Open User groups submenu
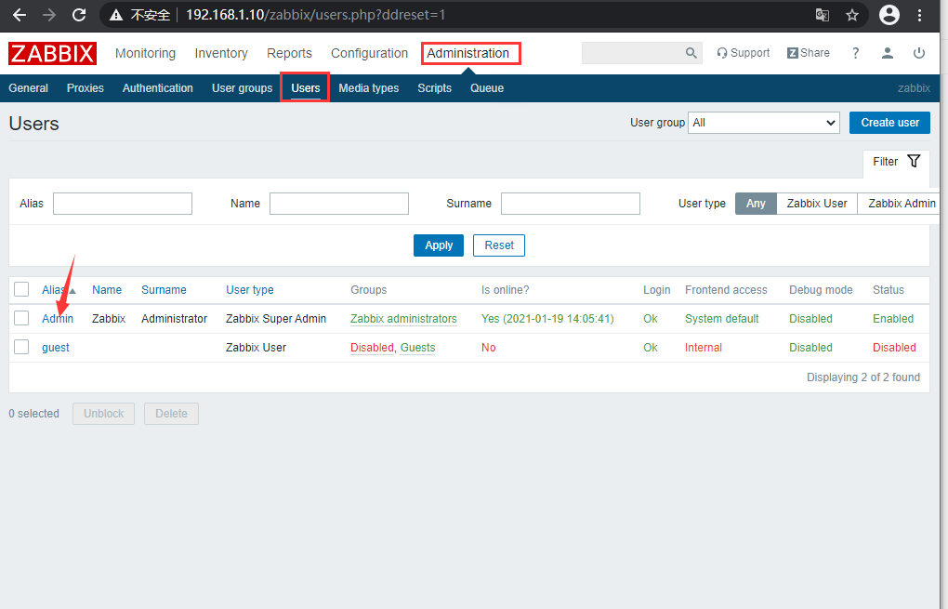Viewport: 948px width, 609px height. (242, 88)
